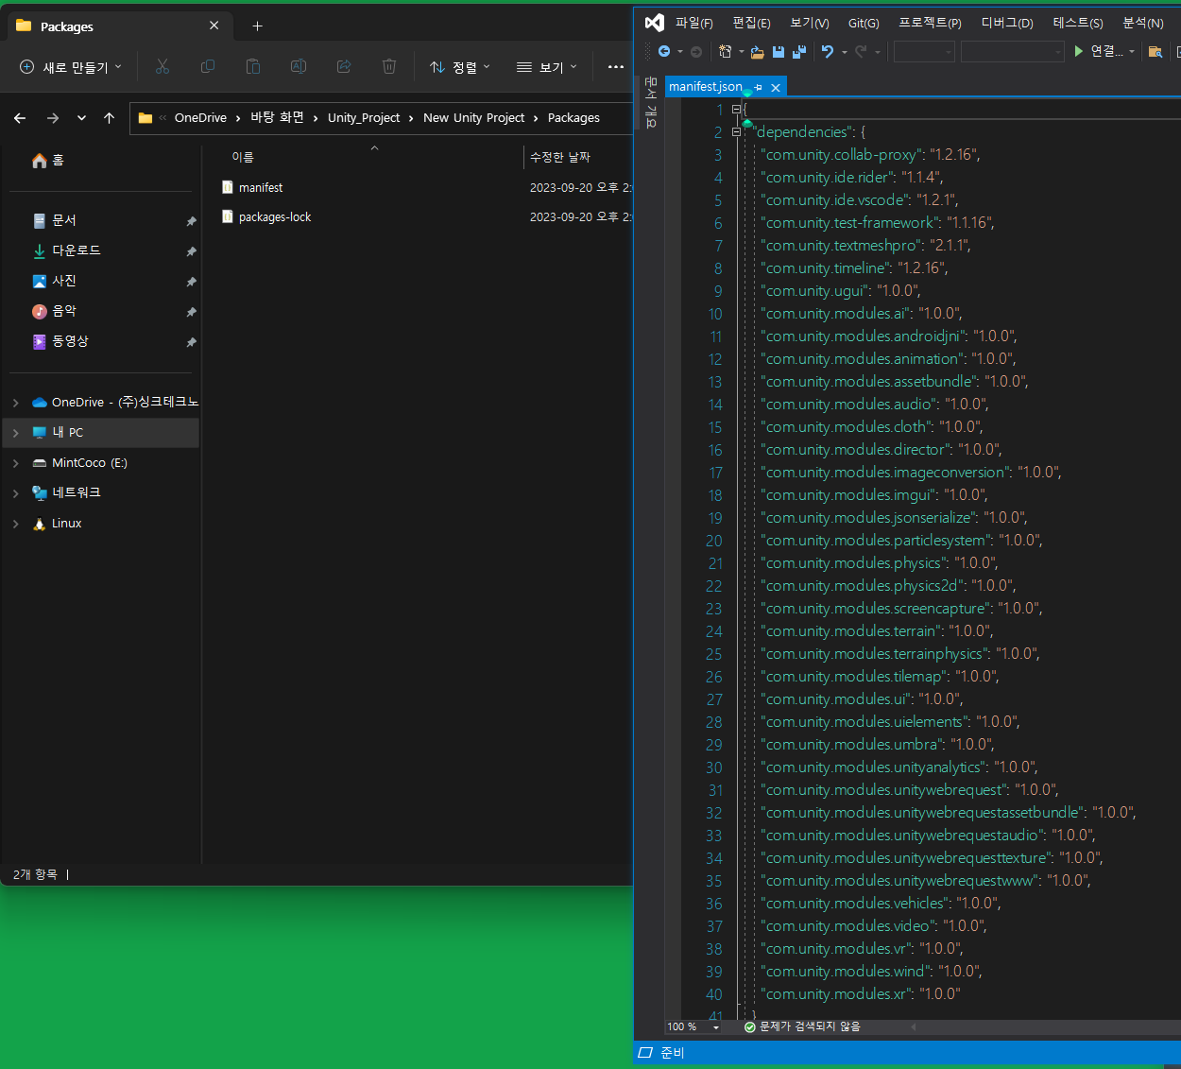Viewport: 1181px width, 1069px height.
Task: Click the Cut scissors icon in Explorer
Action: coord(163,66)
